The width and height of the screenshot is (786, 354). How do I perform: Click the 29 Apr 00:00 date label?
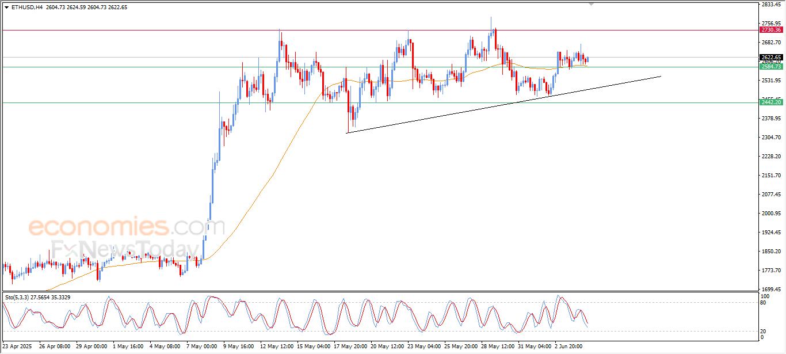pyautogui.click(x=91, y=347)
